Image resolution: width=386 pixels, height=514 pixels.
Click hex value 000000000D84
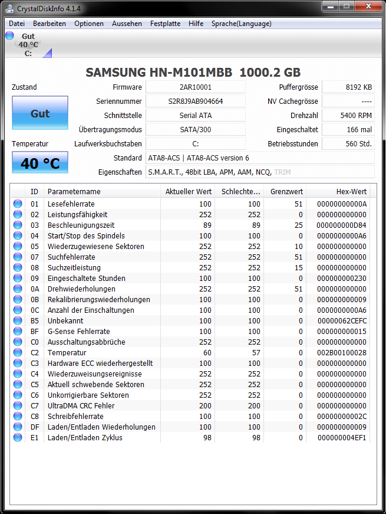(x=341, y=225)
